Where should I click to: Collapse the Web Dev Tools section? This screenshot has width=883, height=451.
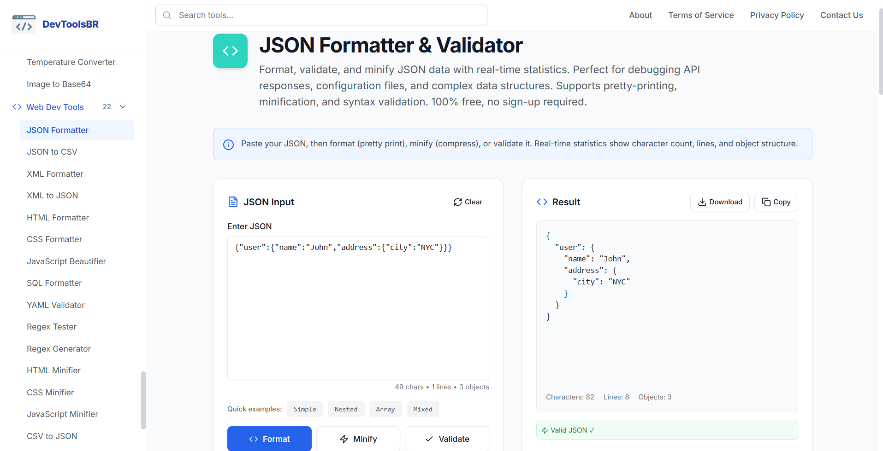click(122, 106)
